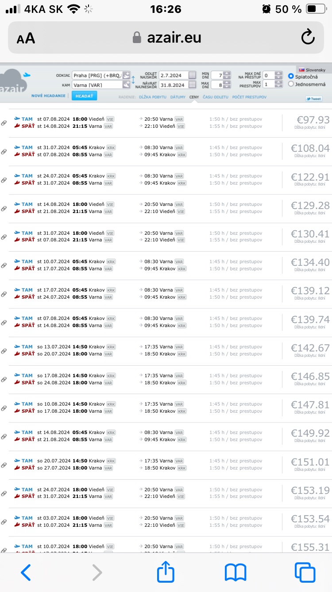
Task: Open calendar picker for latest return date
Action: click(192, 85)
